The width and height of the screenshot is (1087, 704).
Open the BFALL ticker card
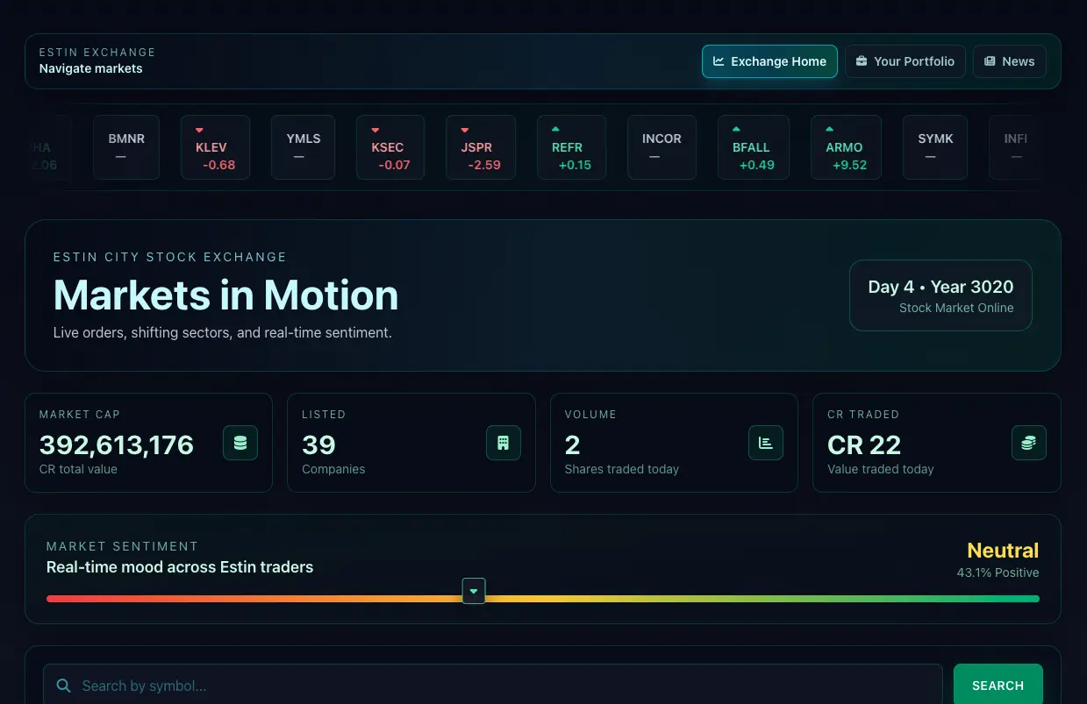(753, 147)
